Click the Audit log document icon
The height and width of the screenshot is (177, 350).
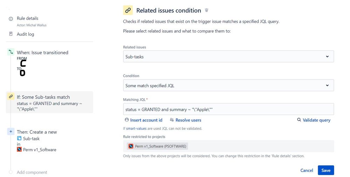click(11, 34)
